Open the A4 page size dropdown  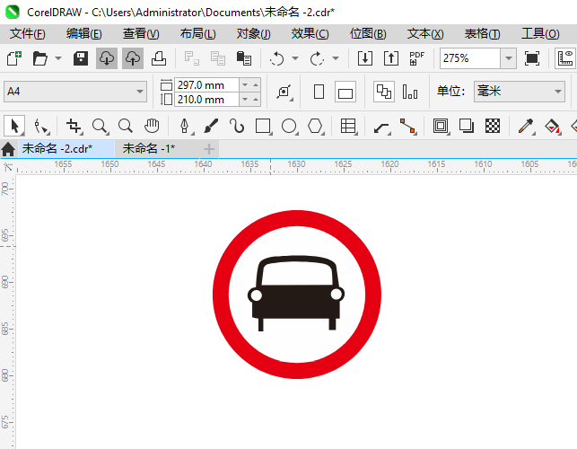click(75, 92)
